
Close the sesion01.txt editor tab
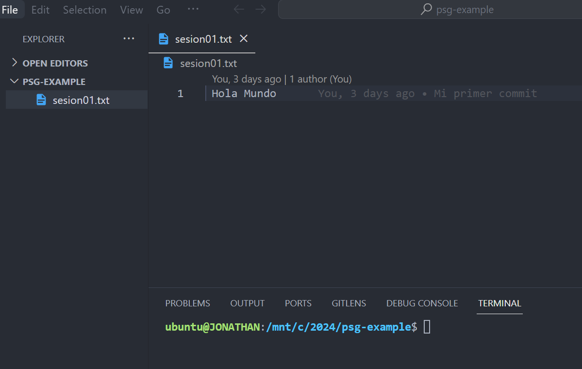(243, 39)
